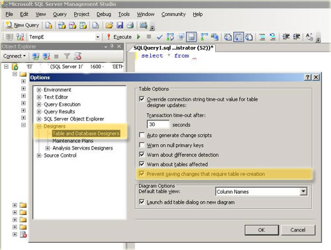Click the Decrease Indent toolbar icon
Screen dimensions: 331x250
click(286, 37)
